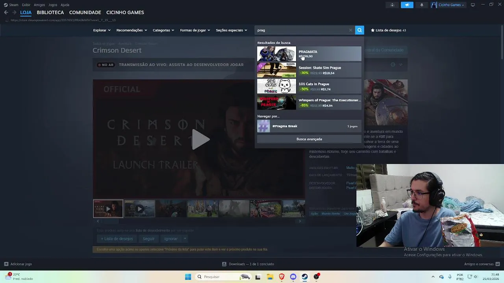Select Whispers of Prague: The Executioner result
Screen dimensions: 504x283
[x=309, y=103]
